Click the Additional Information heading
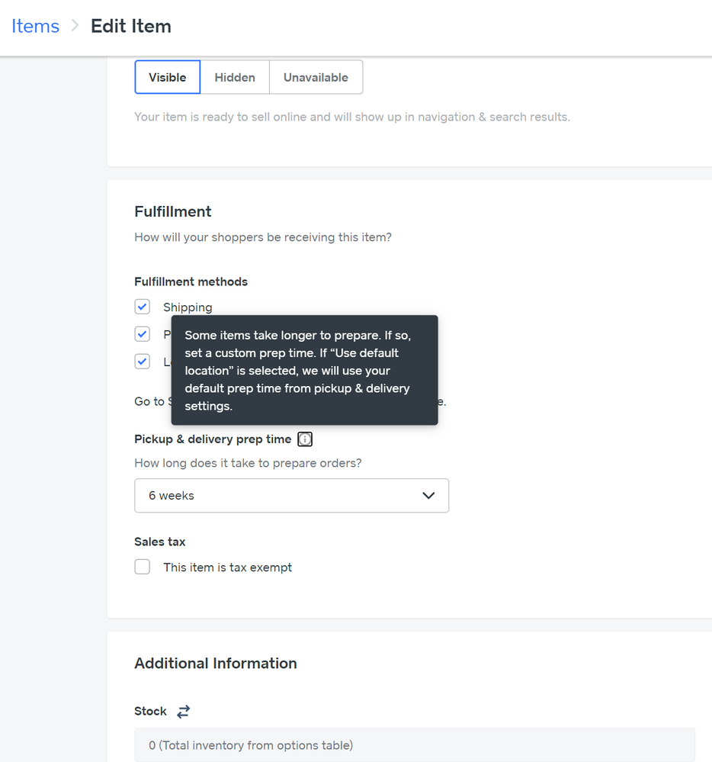 [216, 663]
